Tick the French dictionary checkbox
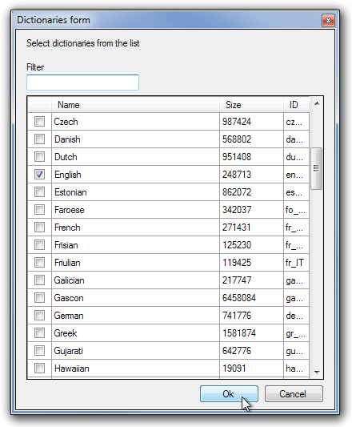This screenshot has height=427, width=352. click(39, 227)
